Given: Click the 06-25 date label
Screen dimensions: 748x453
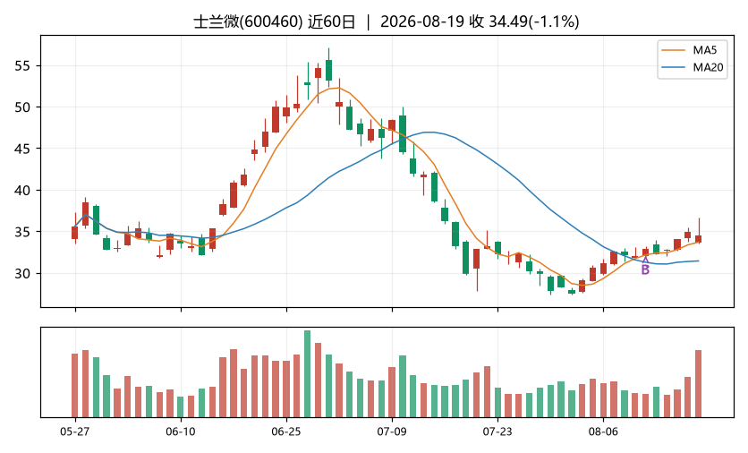Looking at the screenshot, I should [x=286, y=432].
